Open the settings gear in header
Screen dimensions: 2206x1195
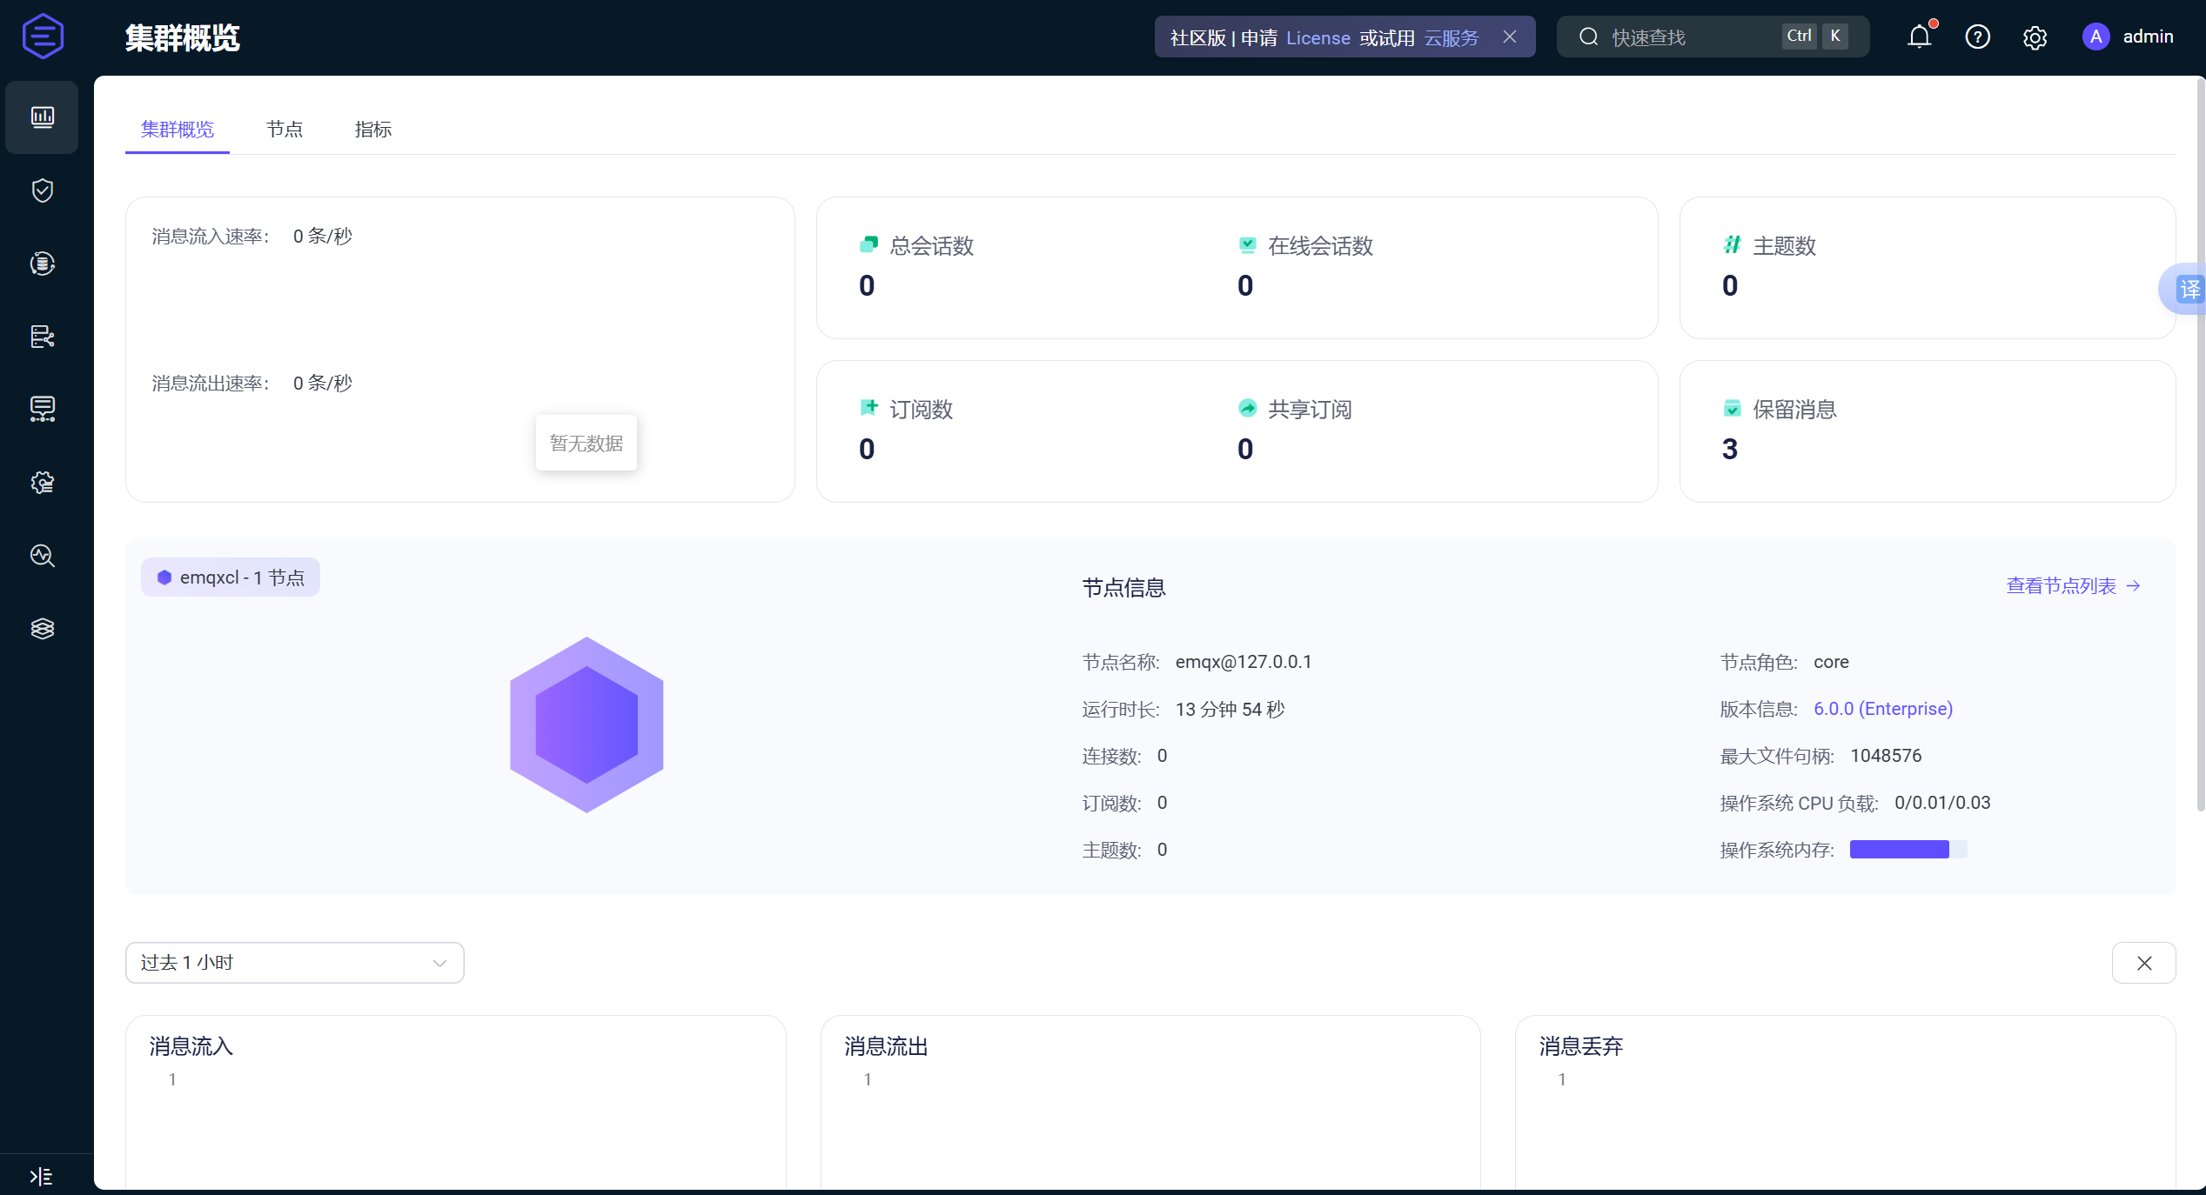pos(2035,37)
